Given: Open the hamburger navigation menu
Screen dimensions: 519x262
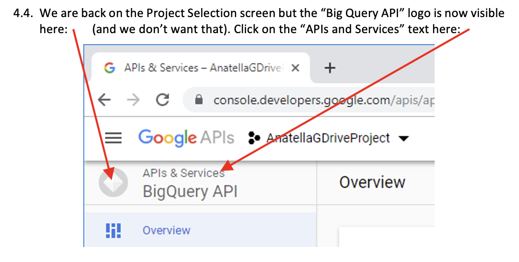Looking at the screenshot, I should (113, 138).
